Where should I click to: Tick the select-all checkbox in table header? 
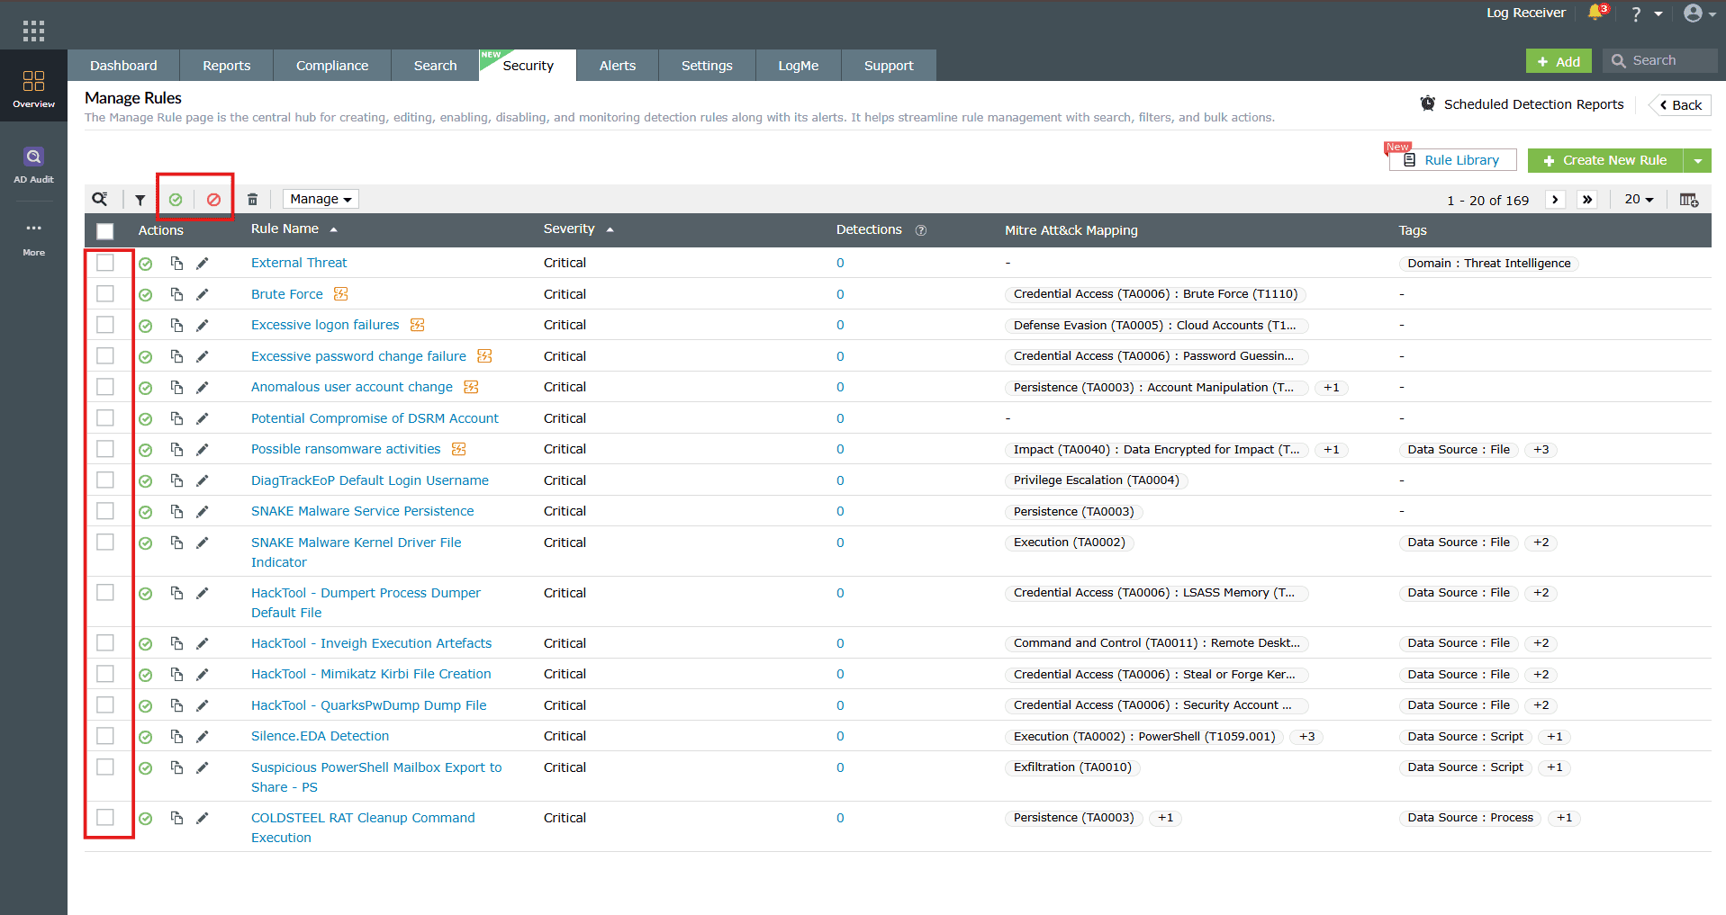click(105, 231)
